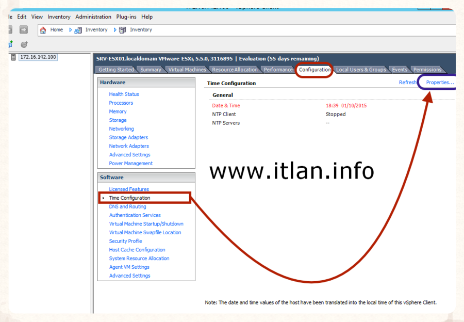464x322 pixels.
Task: Click the gray globe toolbar icon
Action: point(23,45)
